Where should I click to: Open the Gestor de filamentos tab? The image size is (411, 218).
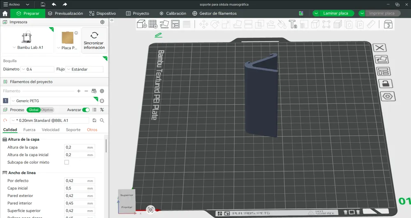(215, 14)
